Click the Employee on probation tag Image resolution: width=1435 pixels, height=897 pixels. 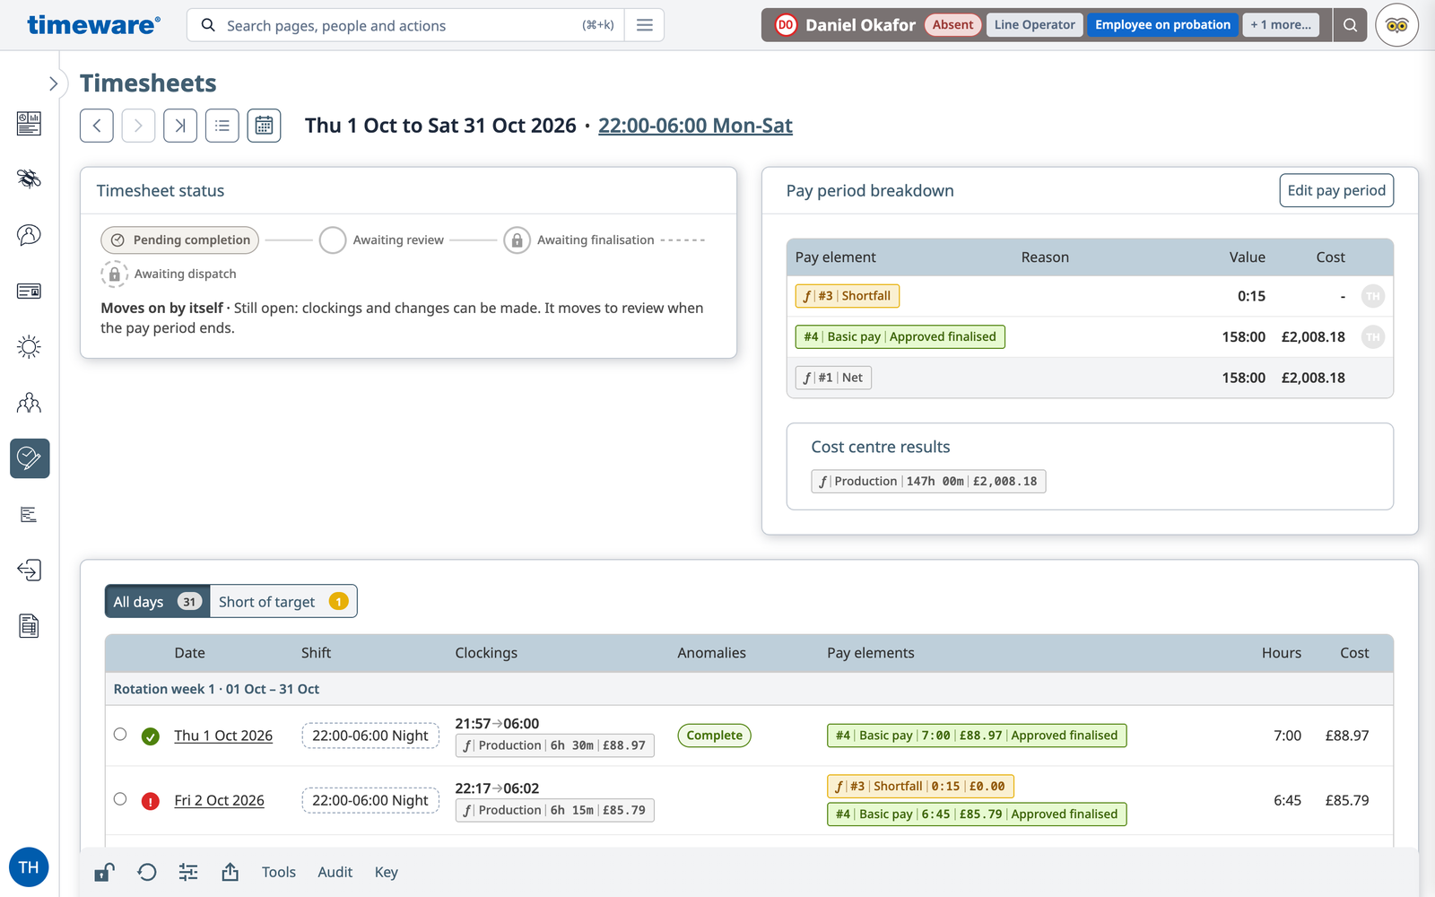point(1162,25)
